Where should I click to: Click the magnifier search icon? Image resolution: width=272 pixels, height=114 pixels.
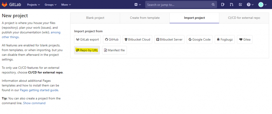pyautogui.click(x=213, y=5)
